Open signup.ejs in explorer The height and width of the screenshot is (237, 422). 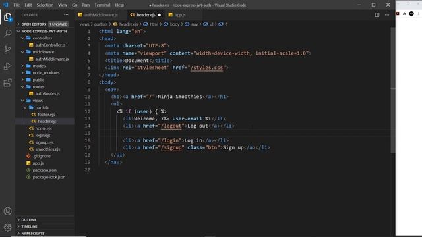pos(44,142)
